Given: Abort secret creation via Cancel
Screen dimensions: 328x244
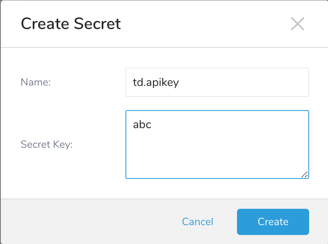Looking at the screenshot, I should click(198, 221).
